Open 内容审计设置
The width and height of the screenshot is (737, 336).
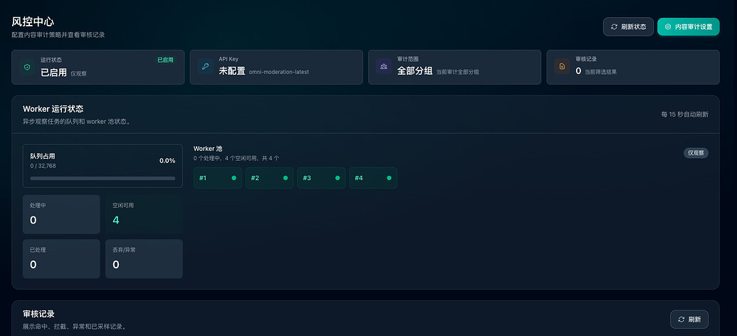[x=688, y=27]
